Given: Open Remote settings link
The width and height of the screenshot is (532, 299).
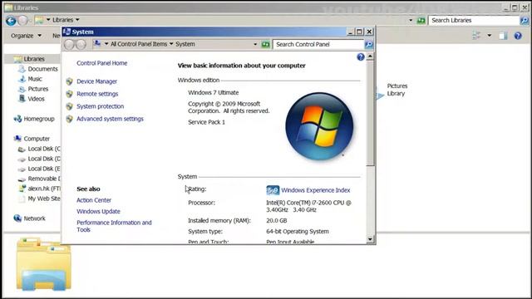Looking at the screenshot, I should [x=97, y=94].
